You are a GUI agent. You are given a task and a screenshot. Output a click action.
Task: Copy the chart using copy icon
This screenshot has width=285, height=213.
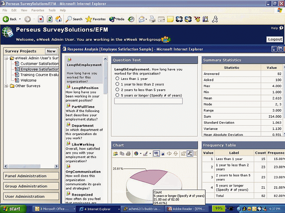click(122, 154)
